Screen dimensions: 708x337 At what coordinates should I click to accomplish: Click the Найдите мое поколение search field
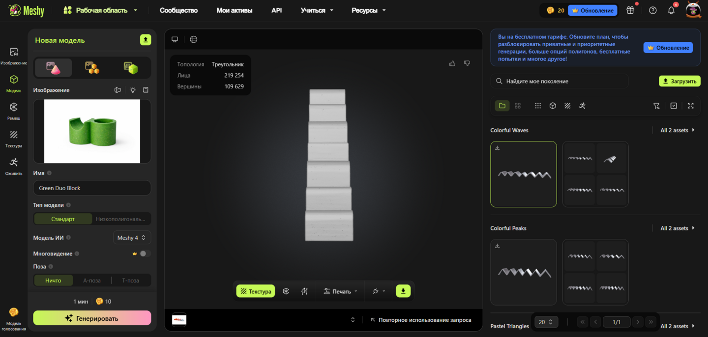pyautogui.click(x=560, y=81)
